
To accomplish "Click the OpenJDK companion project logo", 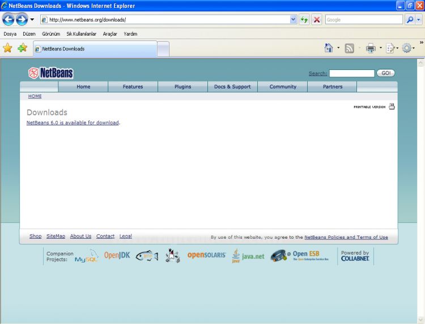I will coord(117,255).
